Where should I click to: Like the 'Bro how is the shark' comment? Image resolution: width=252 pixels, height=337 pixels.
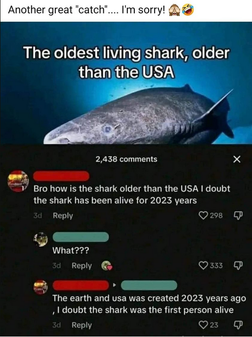(203, 215)
